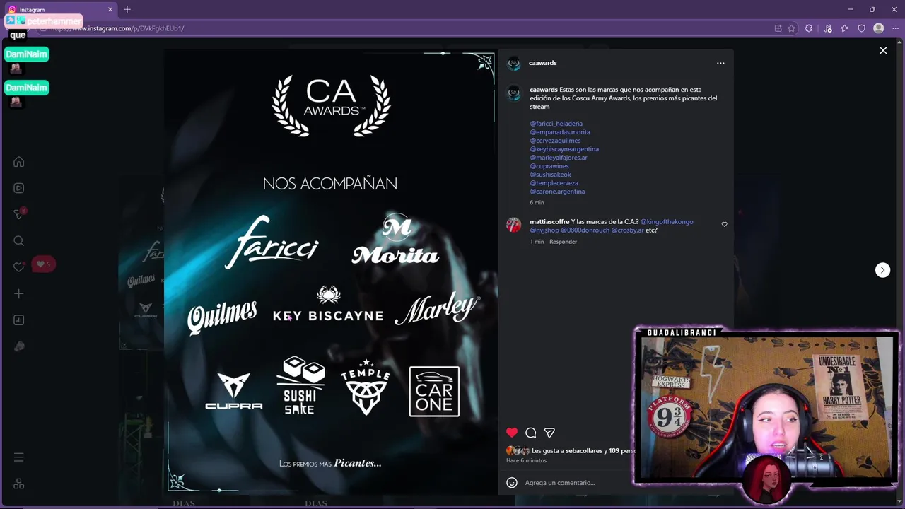Click 'Responder' under mattiascoffre's comment

pos(563,242)
